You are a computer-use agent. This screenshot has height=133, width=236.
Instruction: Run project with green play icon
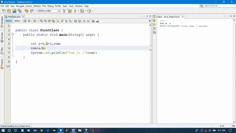75,11
